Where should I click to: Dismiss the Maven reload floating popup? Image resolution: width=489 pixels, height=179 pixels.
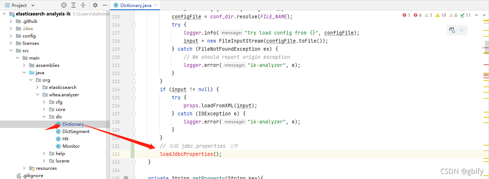click(x=462, y=30)
